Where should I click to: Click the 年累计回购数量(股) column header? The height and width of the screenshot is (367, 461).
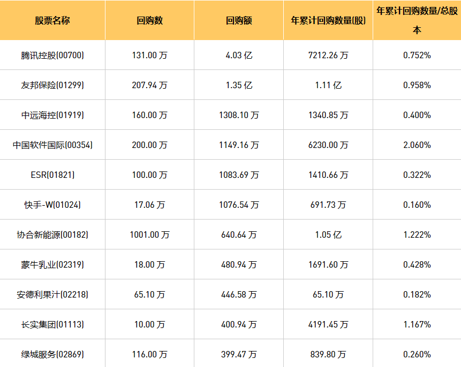coord(328,21)
